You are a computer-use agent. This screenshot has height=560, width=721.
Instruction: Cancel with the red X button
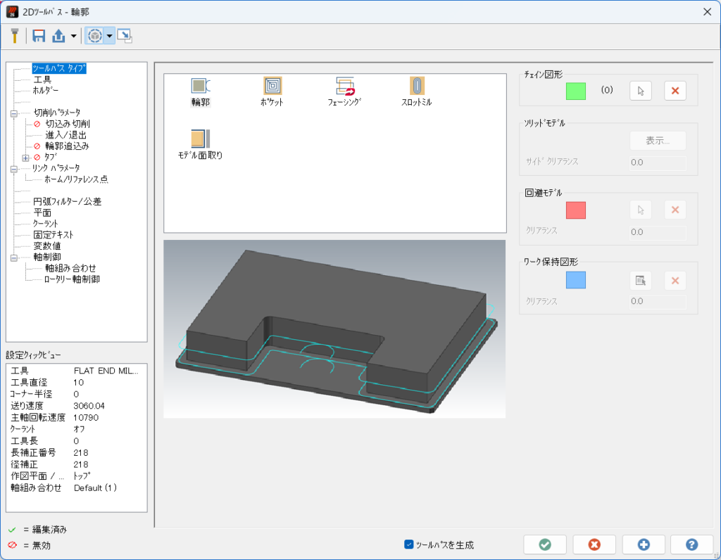(x=594, y=545)
